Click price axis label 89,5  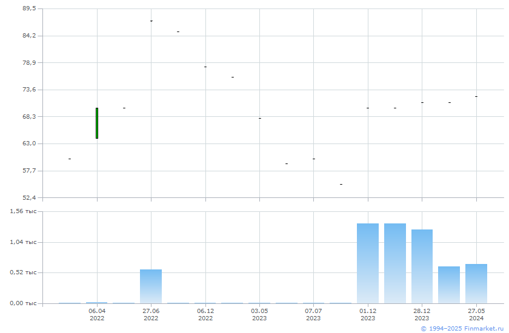[29, 8]
